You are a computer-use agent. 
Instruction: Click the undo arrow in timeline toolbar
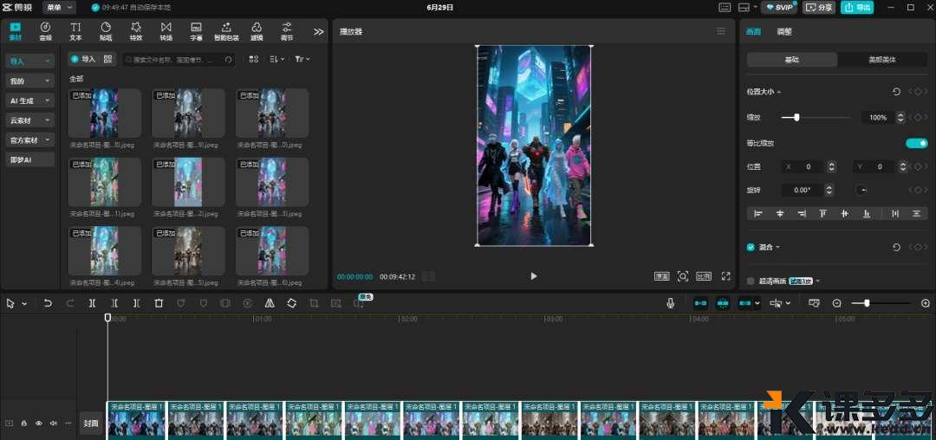click(x=48, y=303)
